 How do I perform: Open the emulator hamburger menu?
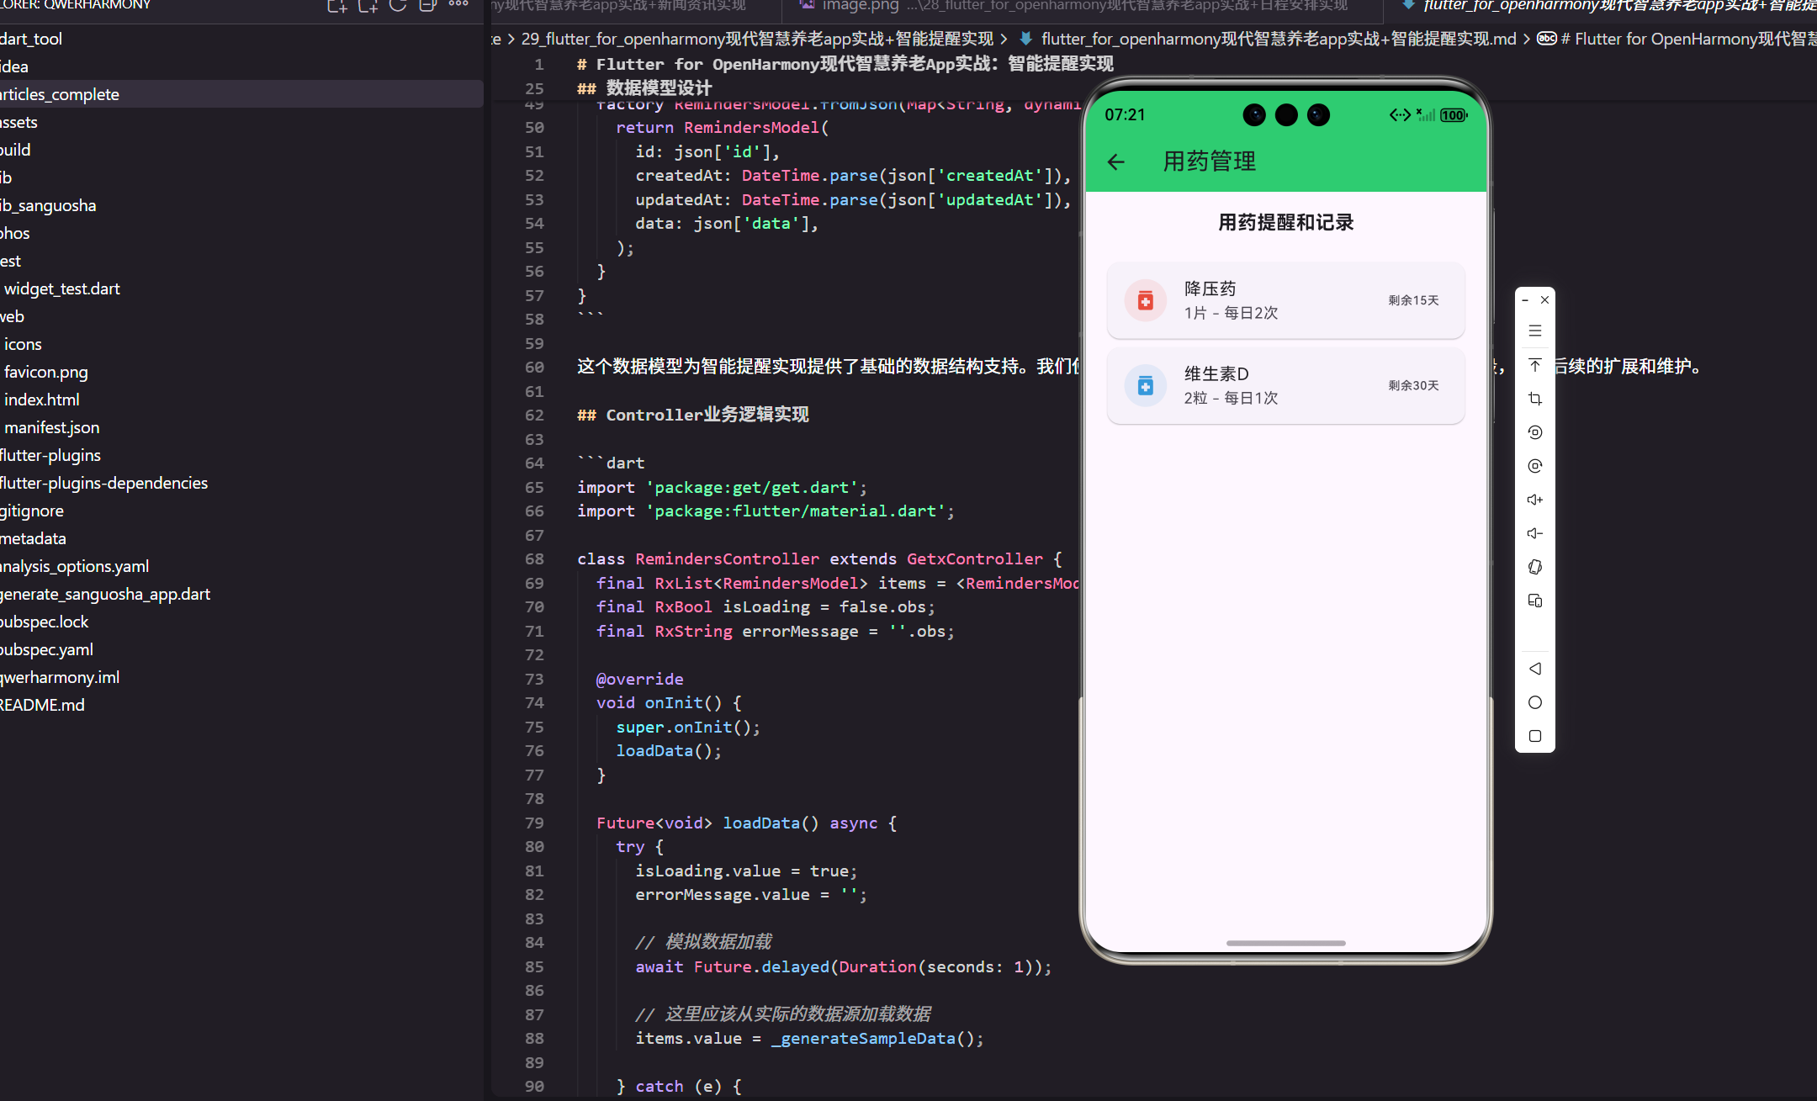coord(1534,331)
